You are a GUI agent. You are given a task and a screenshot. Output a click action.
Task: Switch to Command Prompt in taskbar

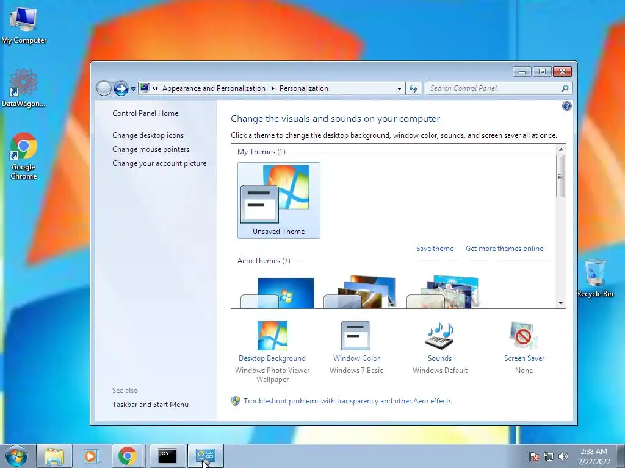click(167, 456)
